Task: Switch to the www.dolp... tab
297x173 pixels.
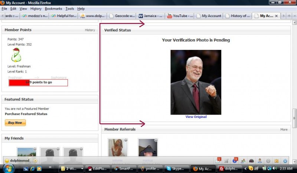Action: tap(92, 16)
